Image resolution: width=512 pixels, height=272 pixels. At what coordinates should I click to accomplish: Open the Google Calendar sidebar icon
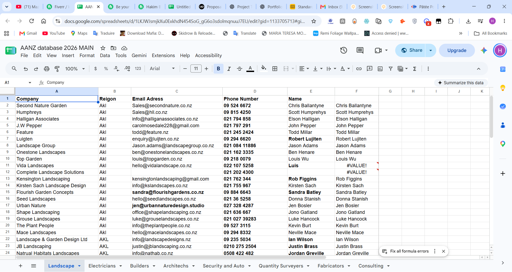[503, 69]
